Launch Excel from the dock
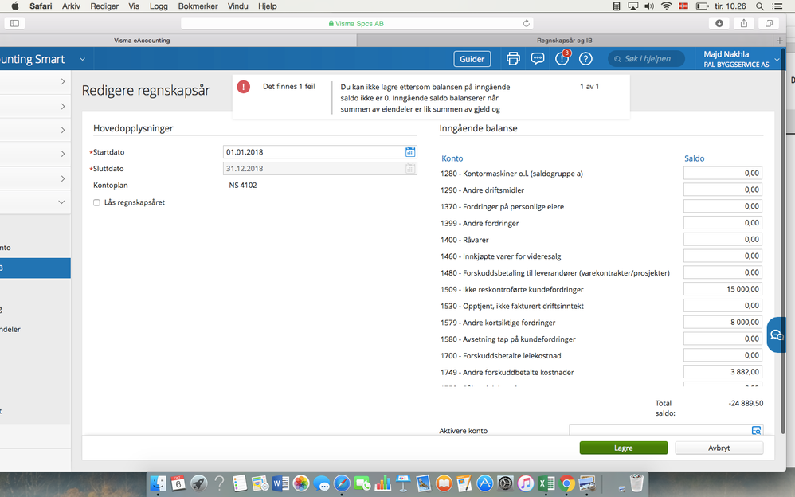 click(x=546, y=483)
